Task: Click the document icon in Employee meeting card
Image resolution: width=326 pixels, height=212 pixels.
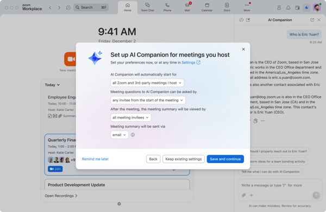Action: 50,116
